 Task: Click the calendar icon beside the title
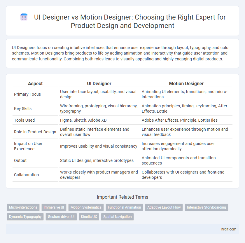[x=24, y=17]
